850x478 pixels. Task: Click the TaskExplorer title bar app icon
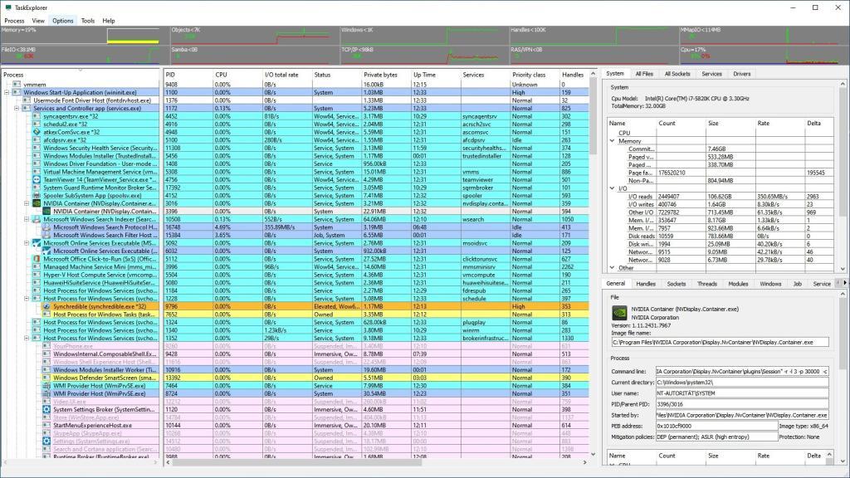click(x=8, y=7)
